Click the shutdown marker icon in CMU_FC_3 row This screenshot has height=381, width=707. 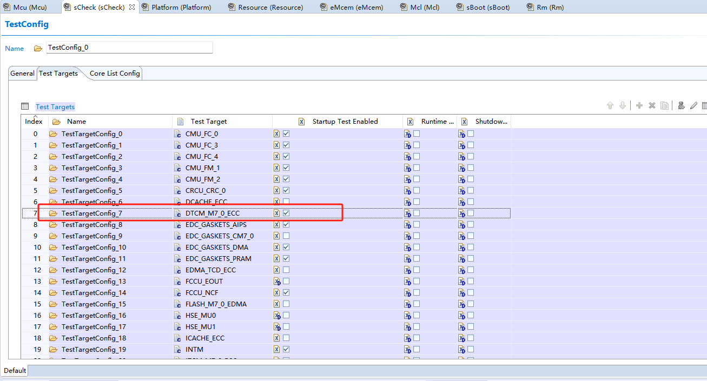462,145
